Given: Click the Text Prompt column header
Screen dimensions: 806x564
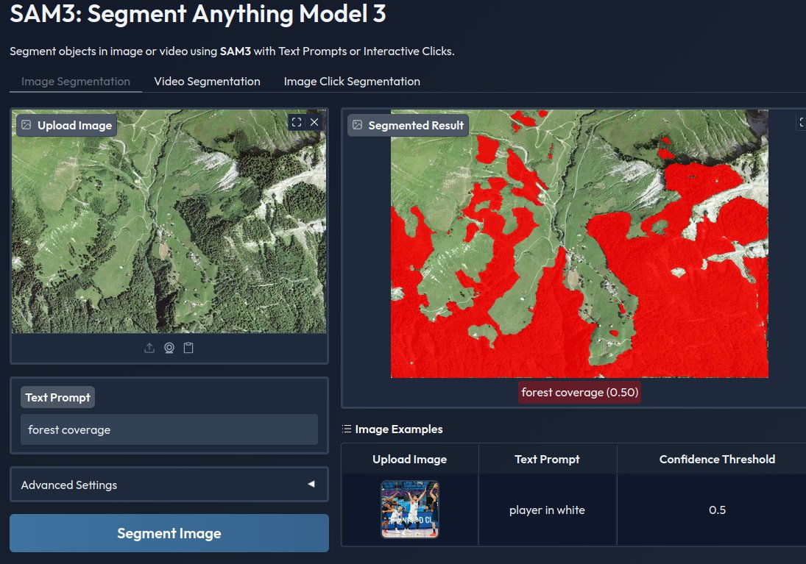Looking at the screenshot, I should tap(547, 459).
